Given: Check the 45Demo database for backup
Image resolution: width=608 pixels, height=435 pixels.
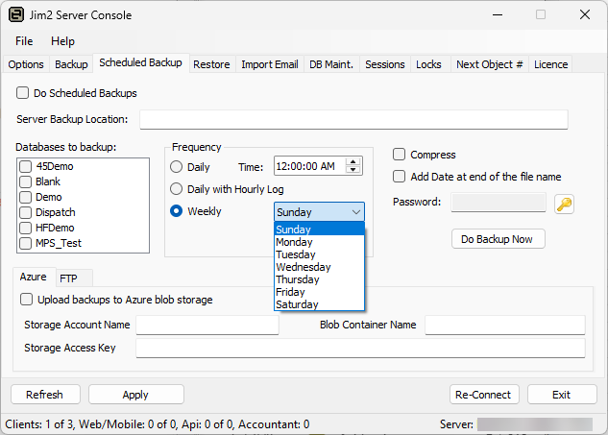Looking at the screenshot, I should click(26, 166).
